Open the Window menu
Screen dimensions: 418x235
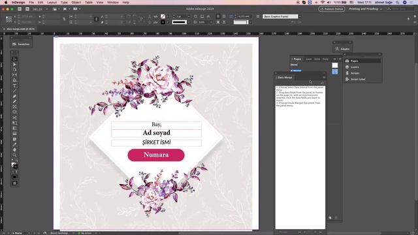pyautogui.click(x=113, y=3)
